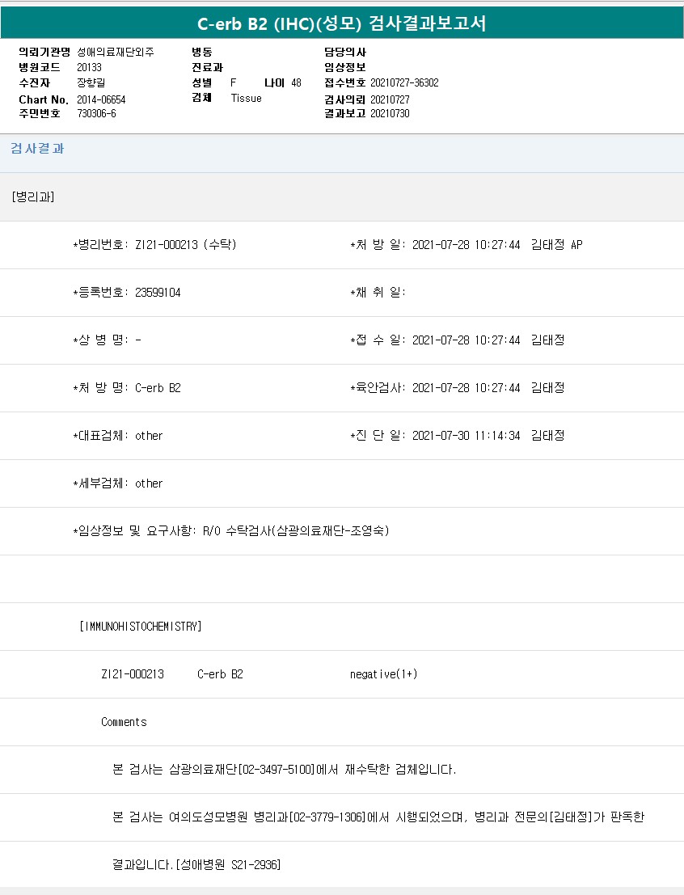This screenshot has height=895, width=684.
Task: Click the comment mentioning '여의도성모병원 병리과[02-3779-1306]'
Action: click(x=378, y=817)
